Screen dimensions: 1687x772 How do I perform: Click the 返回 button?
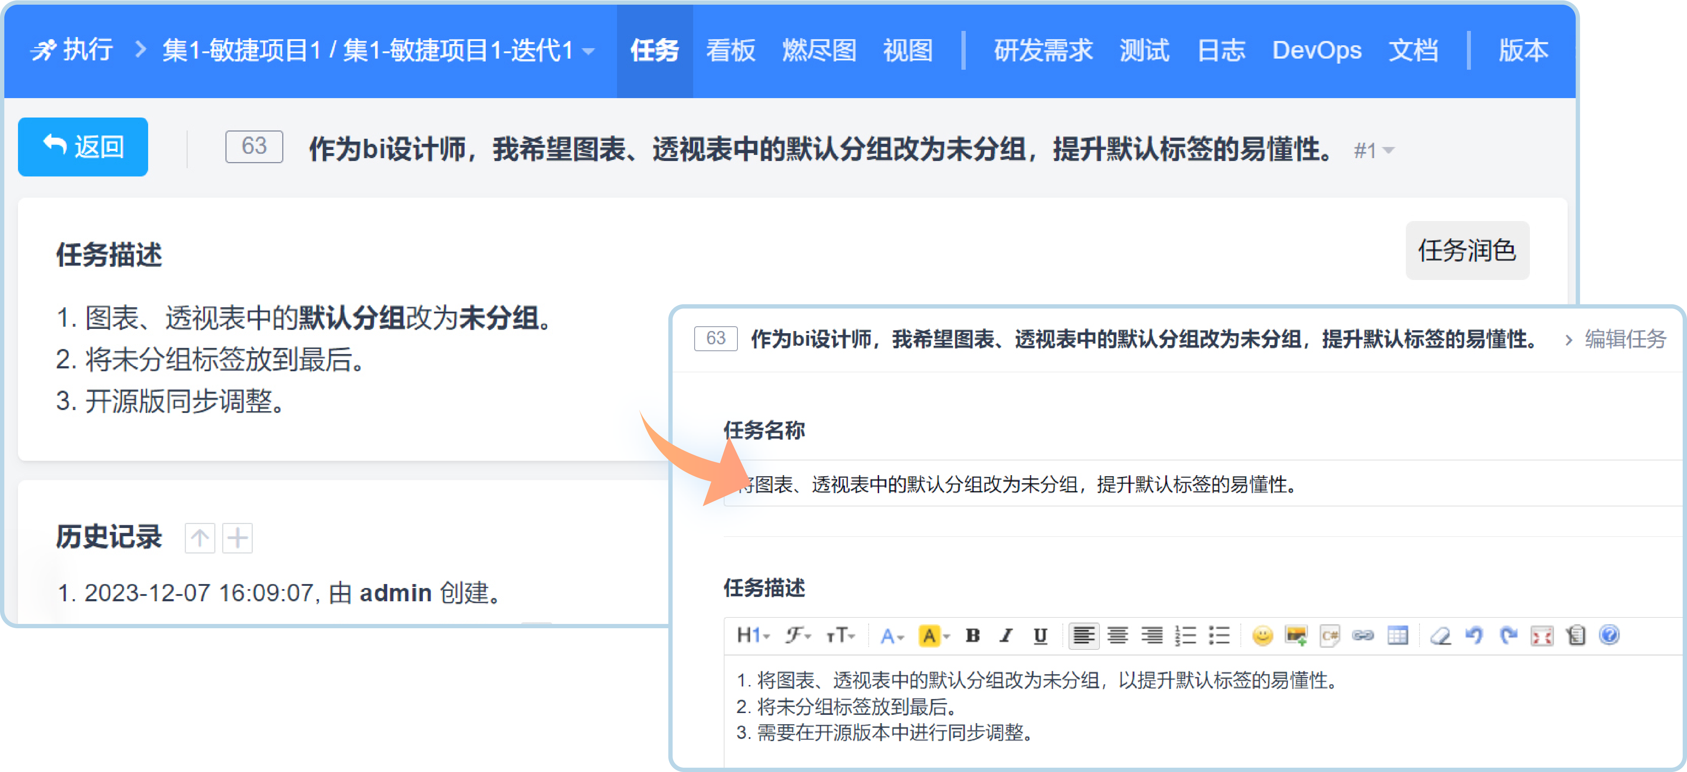click(83, 147)
